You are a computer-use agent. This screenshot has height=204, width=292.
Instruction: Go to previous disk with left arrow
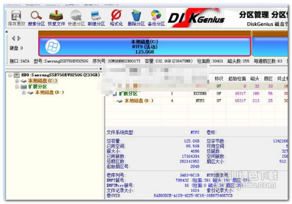pos(13,39)
